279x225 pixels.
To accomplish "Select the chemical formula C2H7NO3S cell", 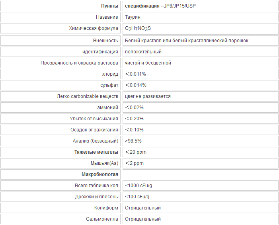I will pyautogui.click(x=200, y=29).
